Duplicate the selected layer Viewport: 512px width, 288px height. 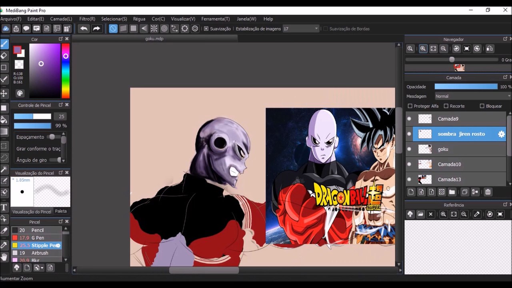point(464,192)
